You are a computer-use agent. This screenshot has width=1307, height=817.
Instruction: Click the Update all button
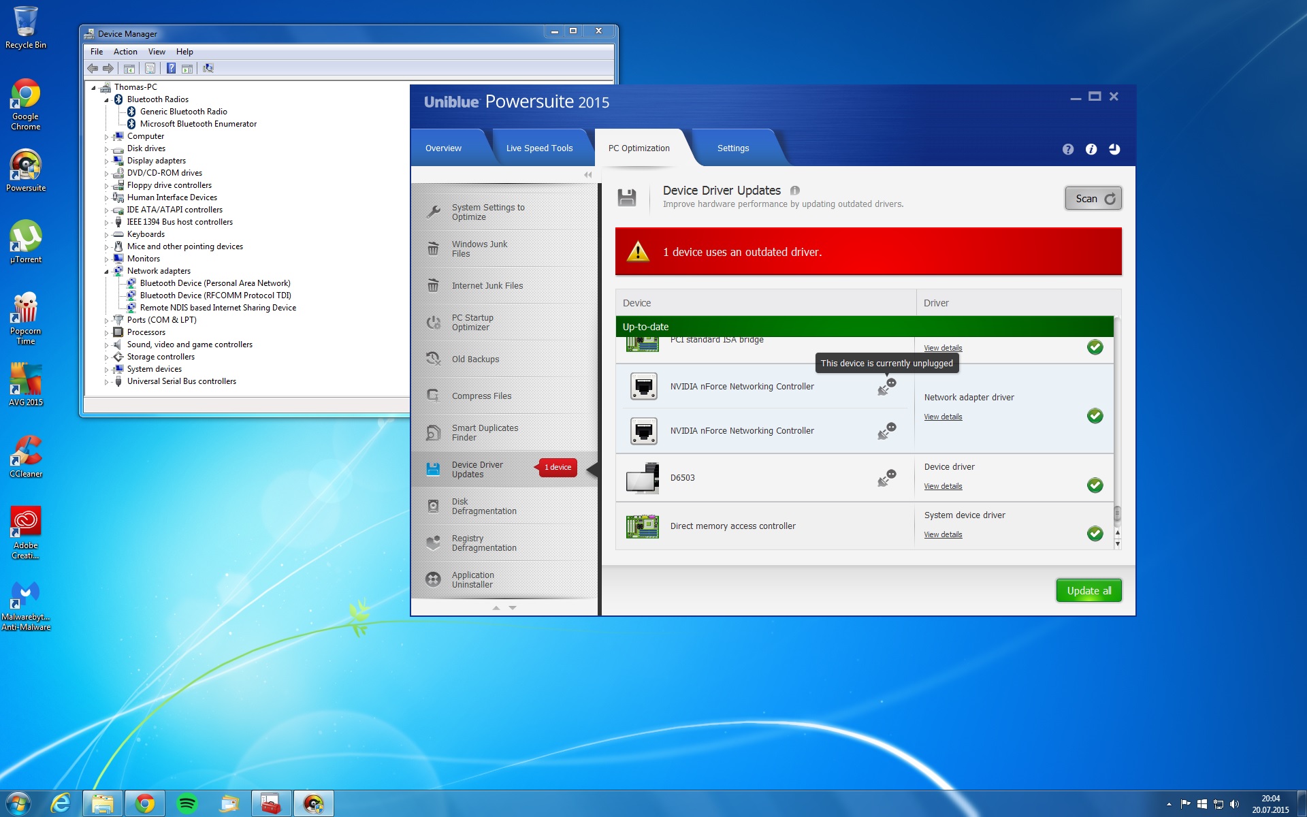tap(1089, 590)
